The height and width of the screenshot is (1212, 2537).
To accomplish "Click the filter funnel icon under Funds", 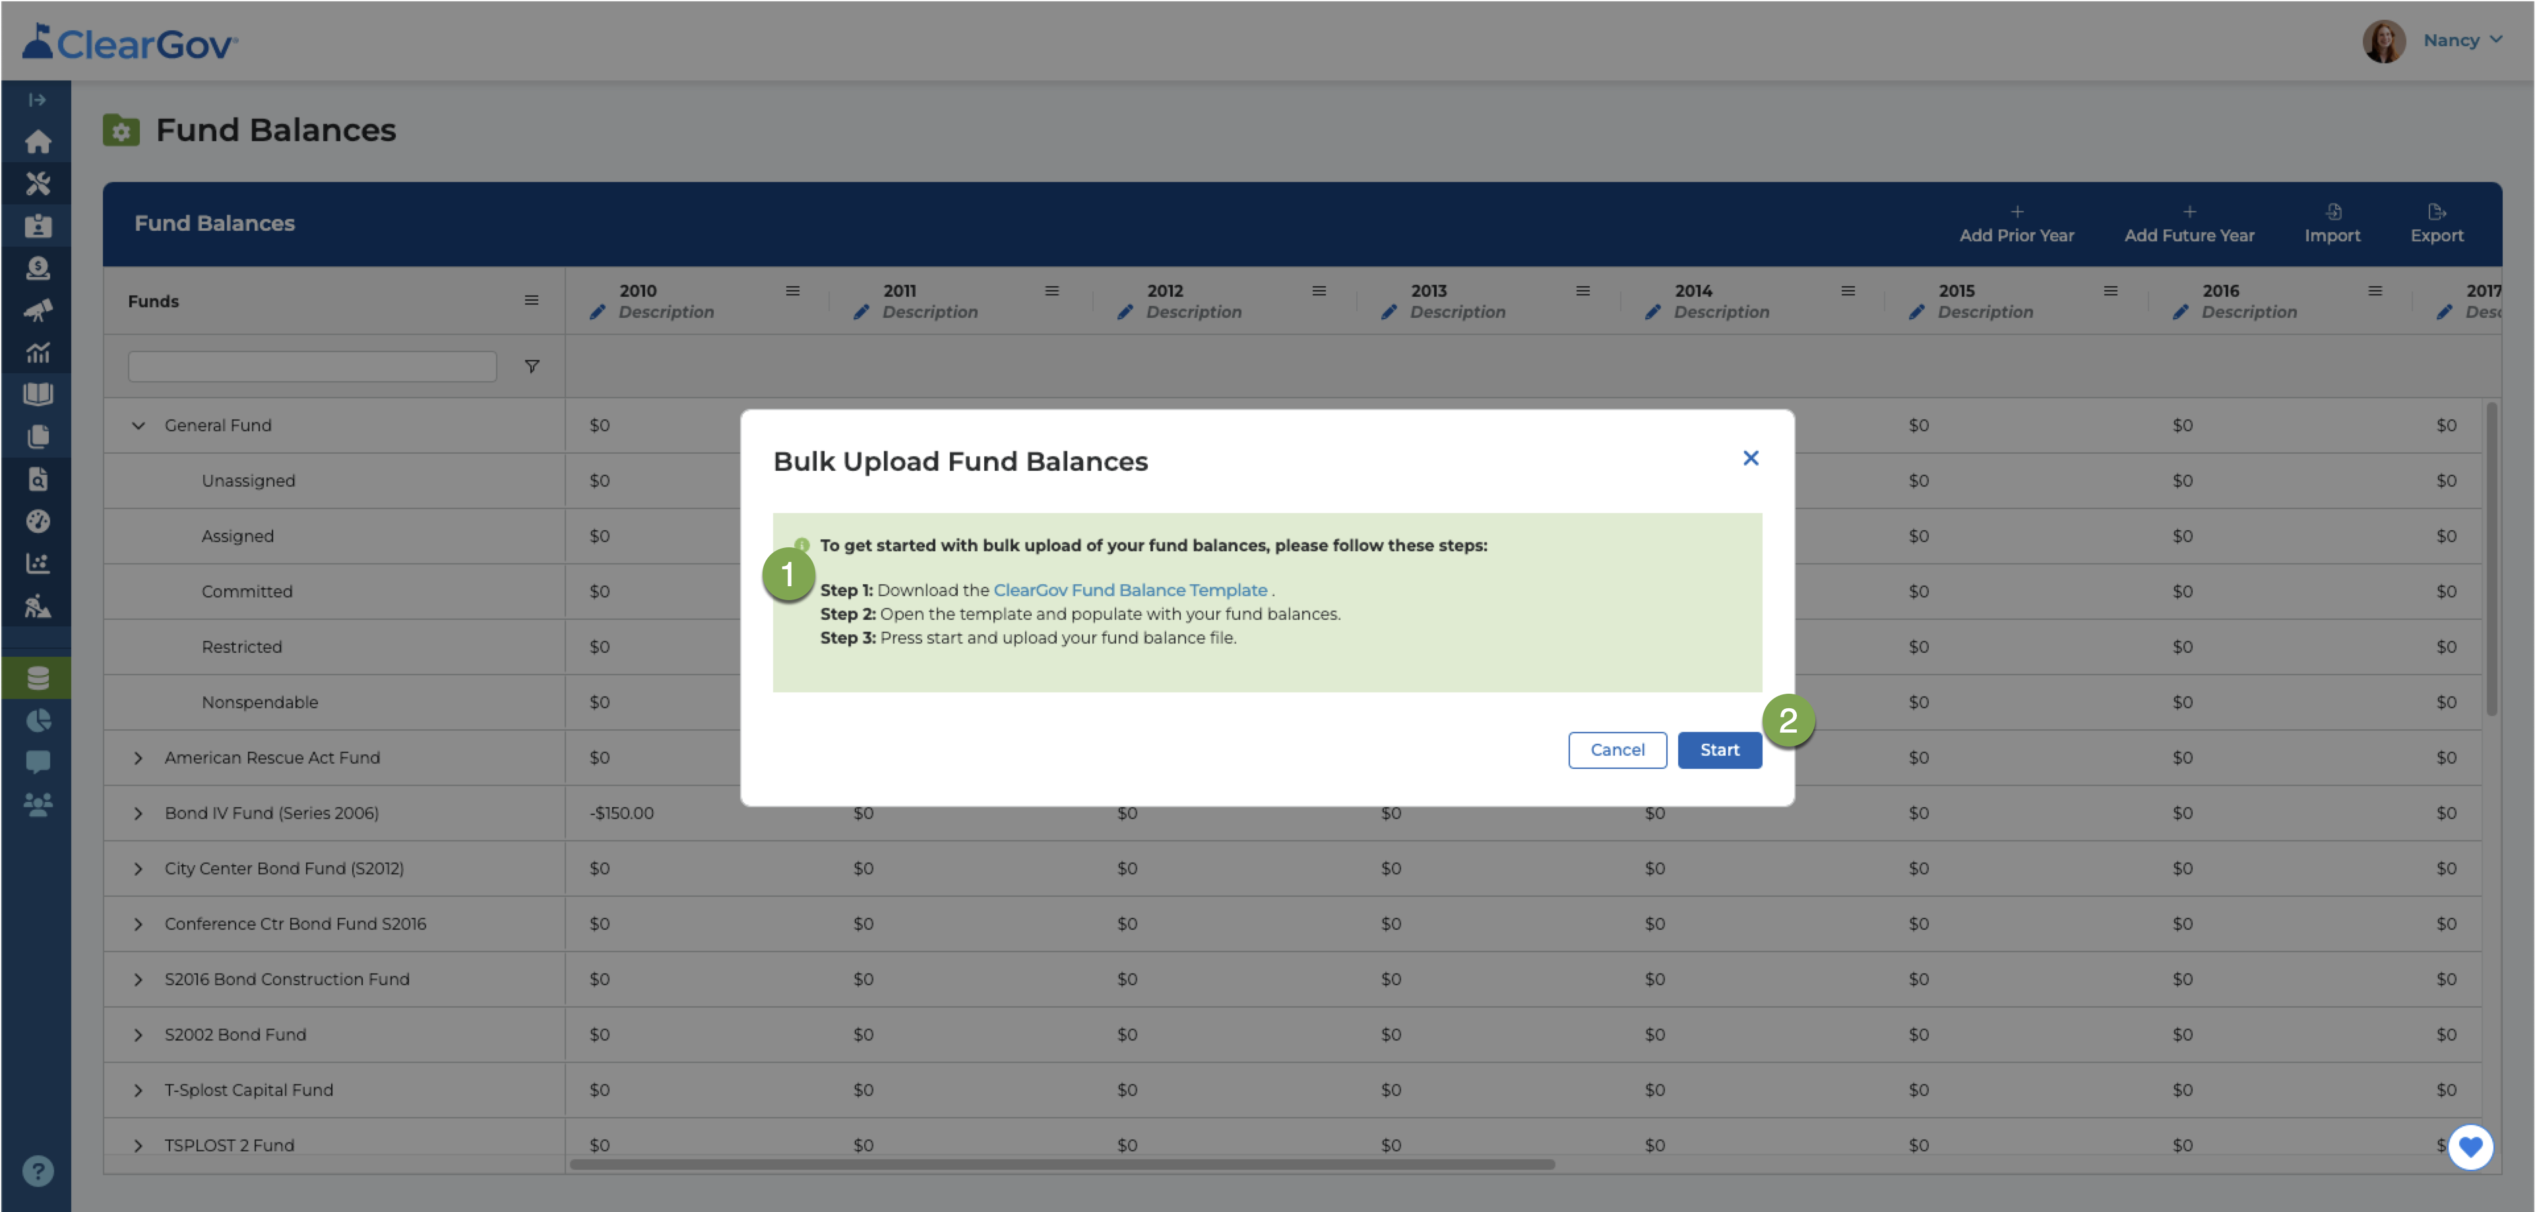I will pyautogui.click(x=532, y=366).
